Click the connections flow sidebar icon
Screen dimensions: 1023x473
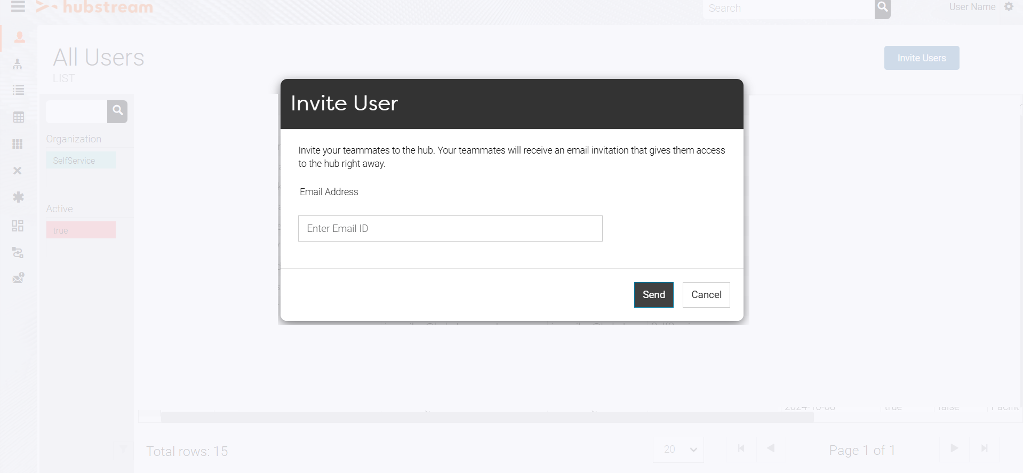(18, 253)
